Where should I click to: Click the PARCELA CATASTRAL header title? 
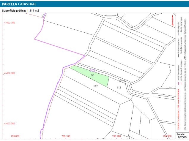pos(19,4)
